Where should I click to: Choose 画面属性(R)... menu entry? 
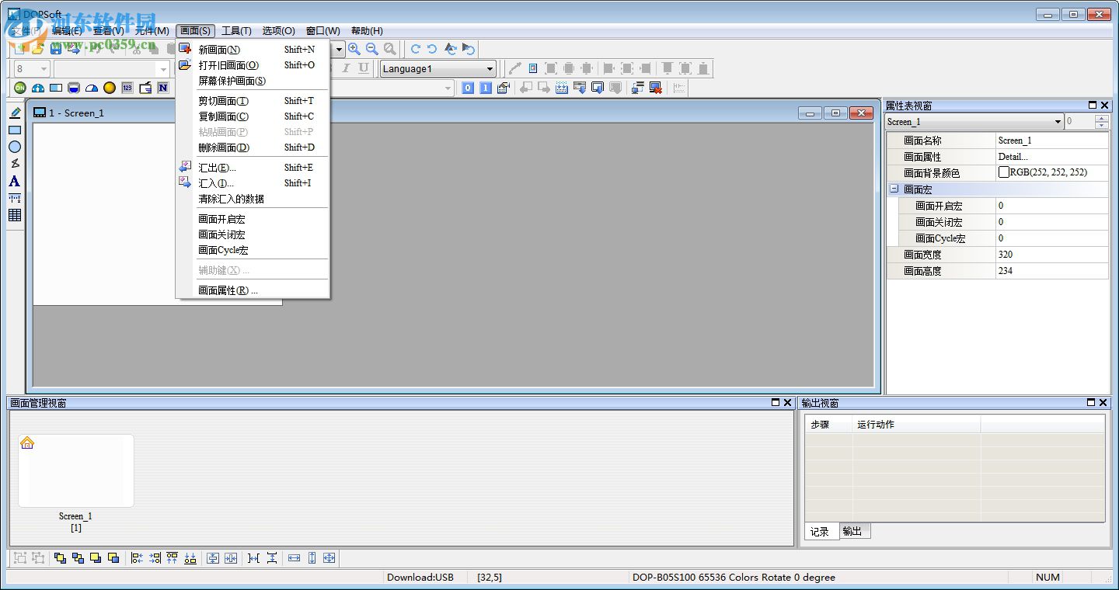pos(253,290)
